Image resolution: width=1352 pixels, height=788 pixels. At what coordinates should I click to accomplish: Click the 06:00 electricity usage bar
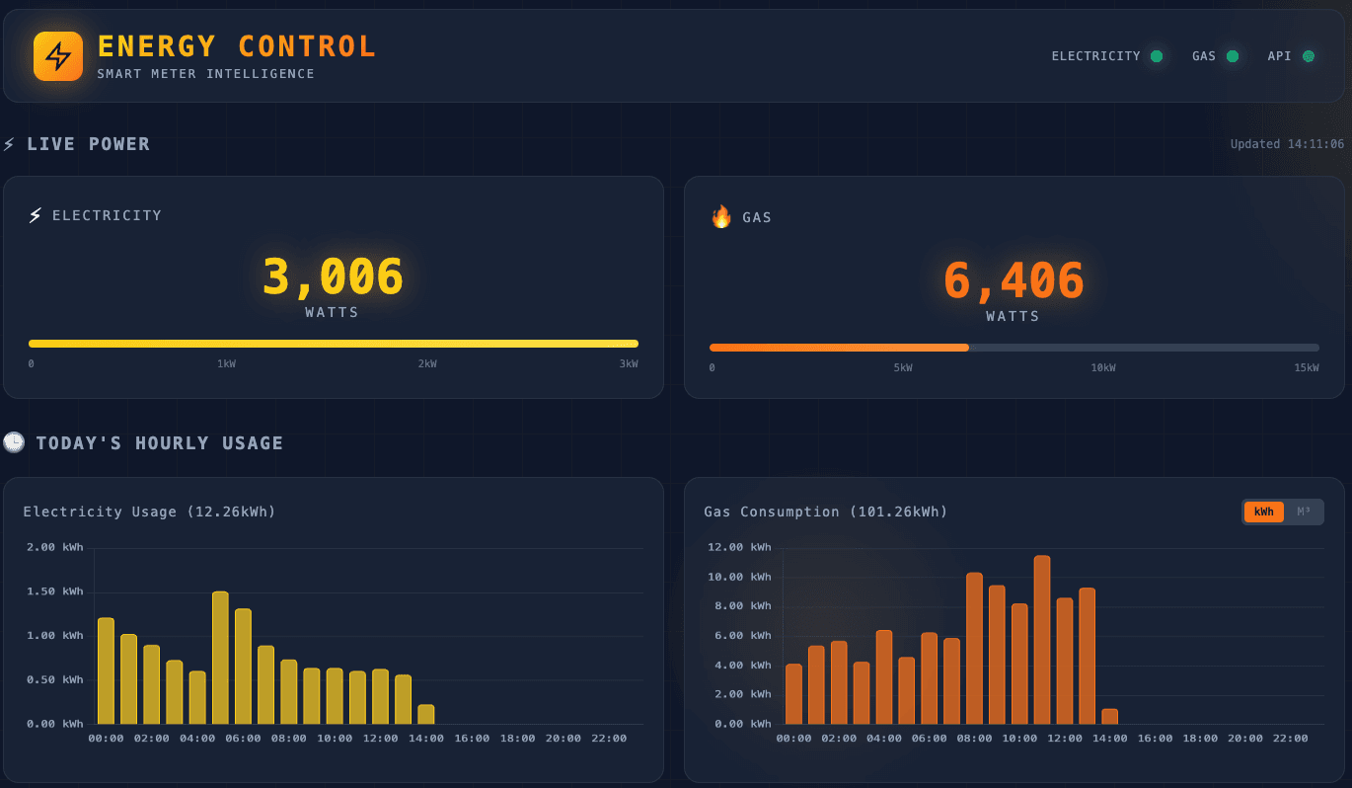coord(243,667)
